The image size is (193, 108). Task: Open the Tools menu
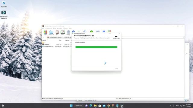click(55, 29)
